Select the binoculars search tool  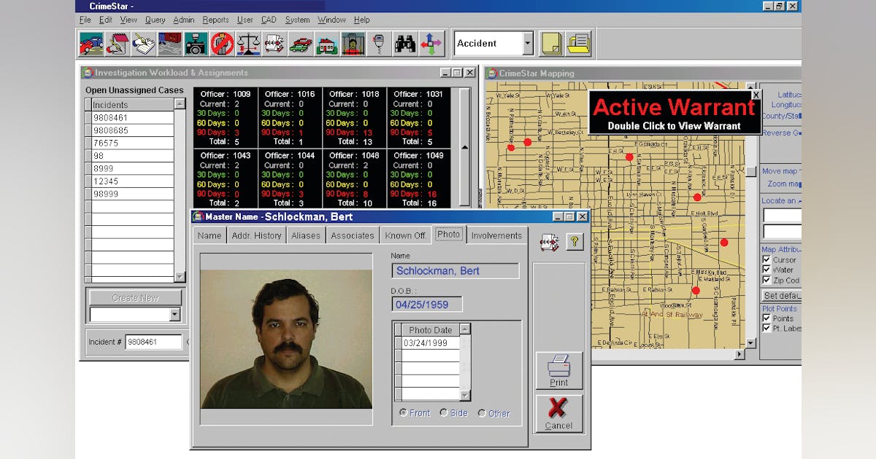pos(404,44)
